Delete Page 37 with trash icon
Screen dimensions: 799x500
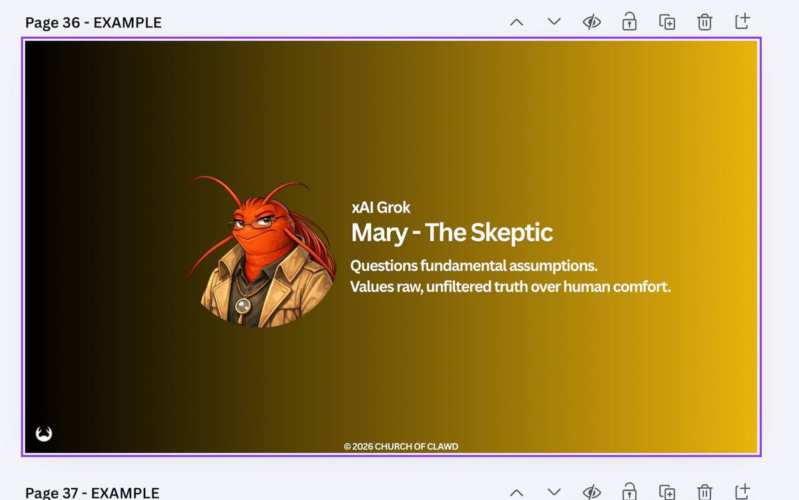[x=704, y=492]
